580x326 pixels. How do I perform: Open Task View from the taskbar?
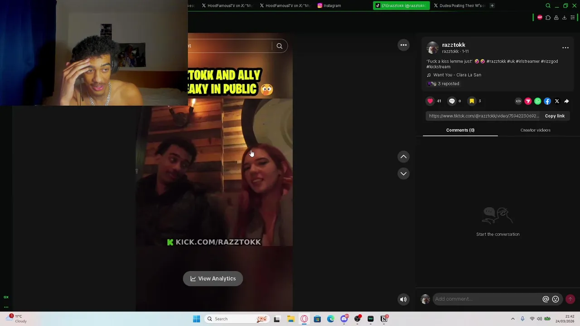(x=277, y=319)
